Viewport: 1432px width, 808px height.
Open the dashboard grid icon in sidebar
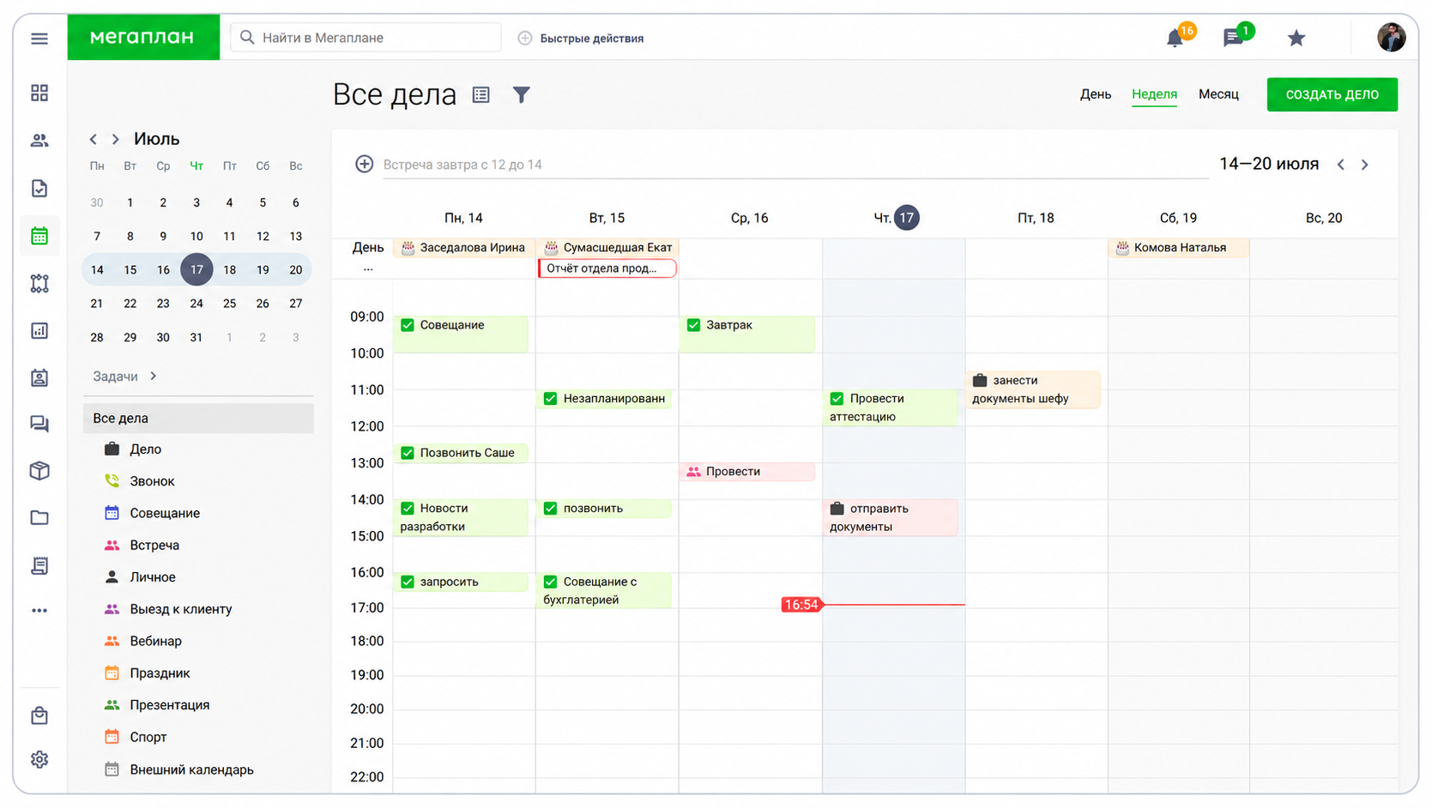pos(39,93)
